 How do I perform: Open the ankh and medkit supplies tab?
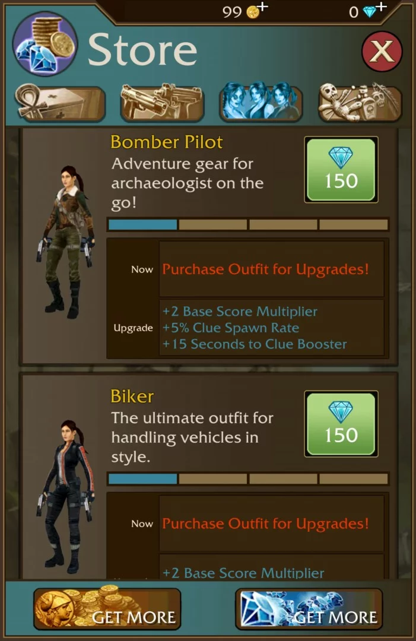coord(61,103)
